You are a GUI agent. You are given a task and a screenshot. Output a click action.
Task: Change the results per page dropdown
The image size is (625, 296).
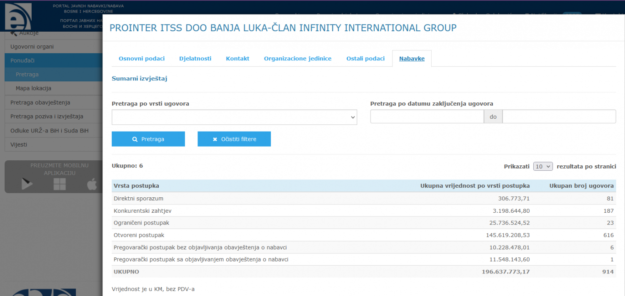click(543, 166)
